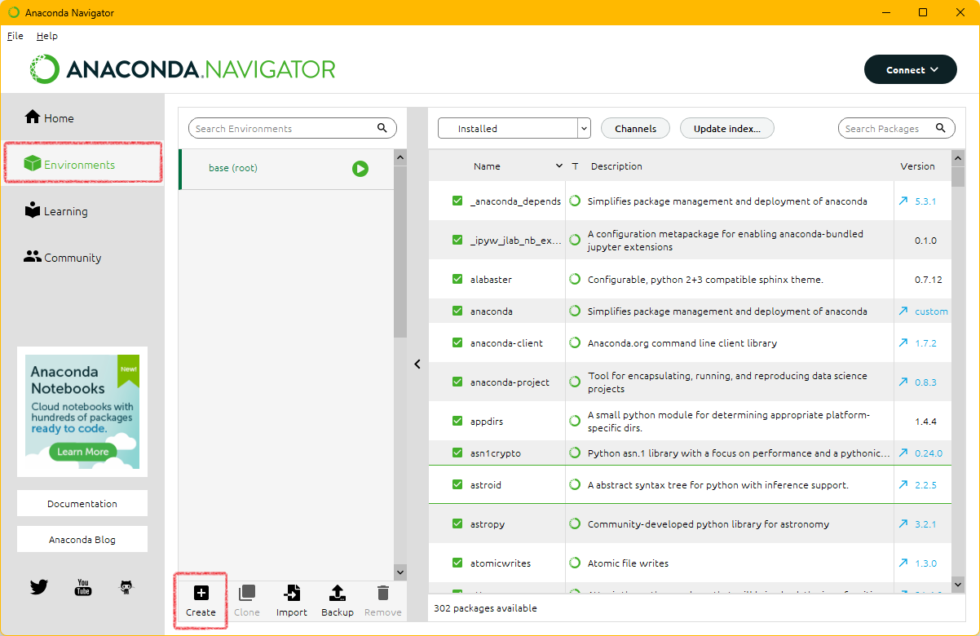Click the T column header icon
Image resolution: width=980 pixels, height=636 pixels.
pyautogui.click(x=575, y=166)
